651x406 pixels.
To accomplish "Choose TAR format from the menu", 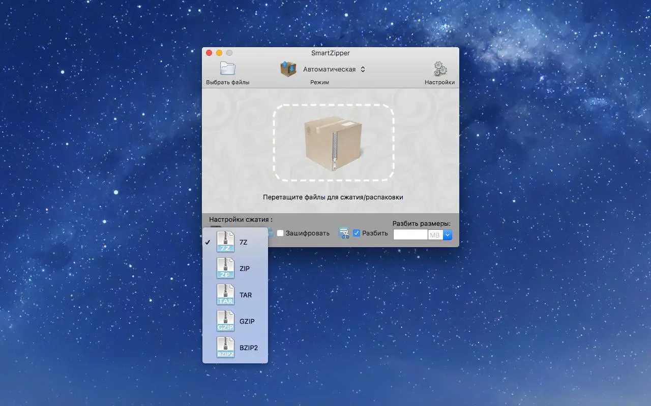I will tap(245, 295).
